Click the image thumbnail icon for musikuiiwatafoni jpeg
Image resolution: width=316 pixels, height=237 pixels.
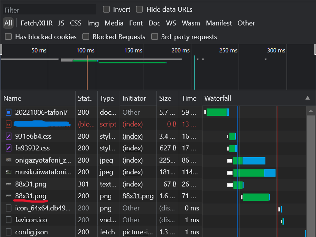8,172
